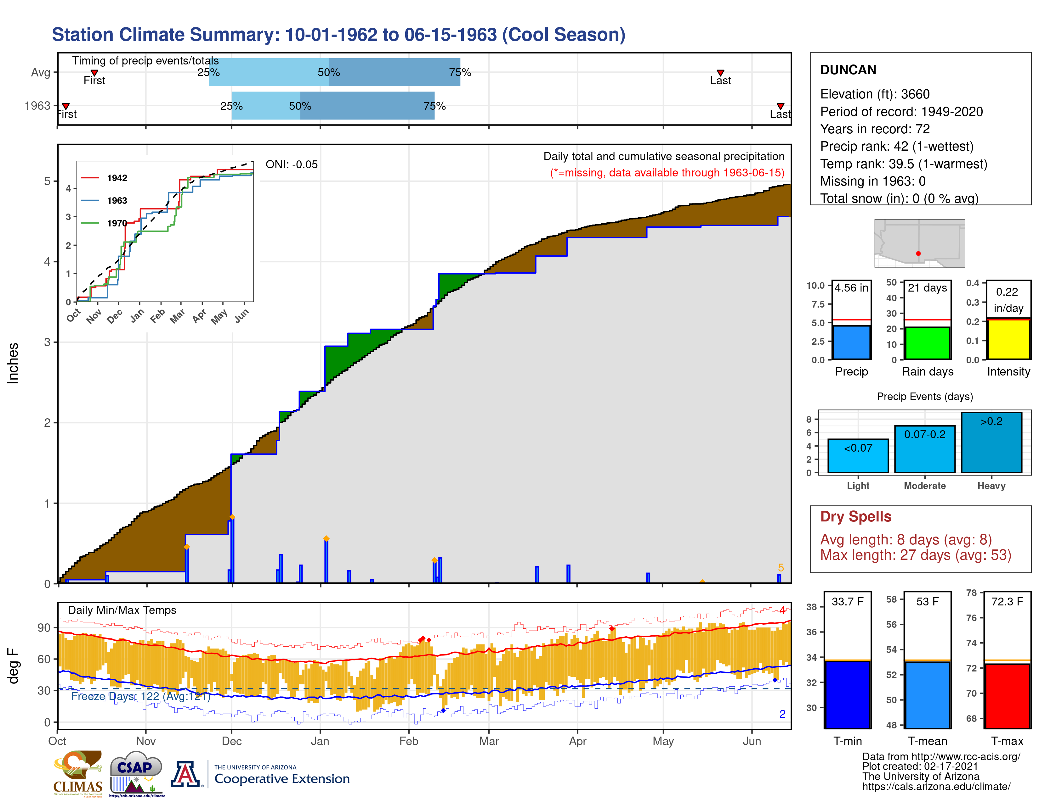Click the light blue T-mean bar
The image size is (1039, 802).
pyautogui.click(x=927, y=695)
